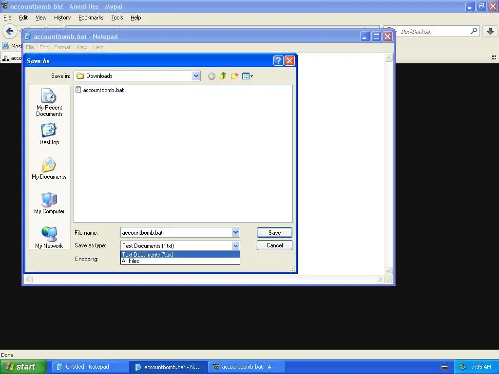Create a new folder in Downloads
Viewport: 499px width, 374px height.
point(234,76)
